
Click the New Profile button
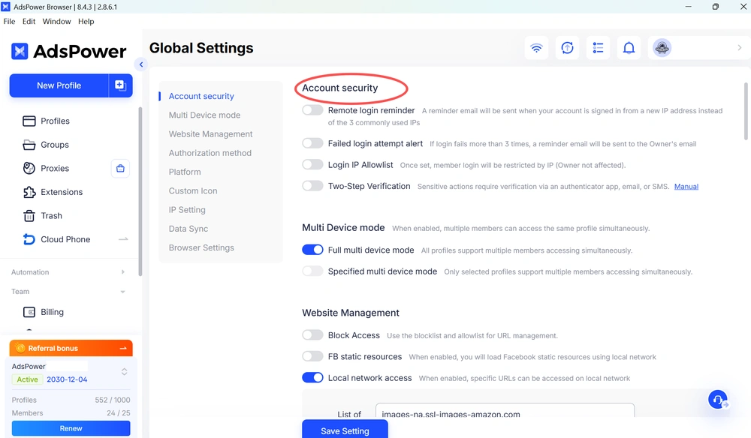pos(59,85)
